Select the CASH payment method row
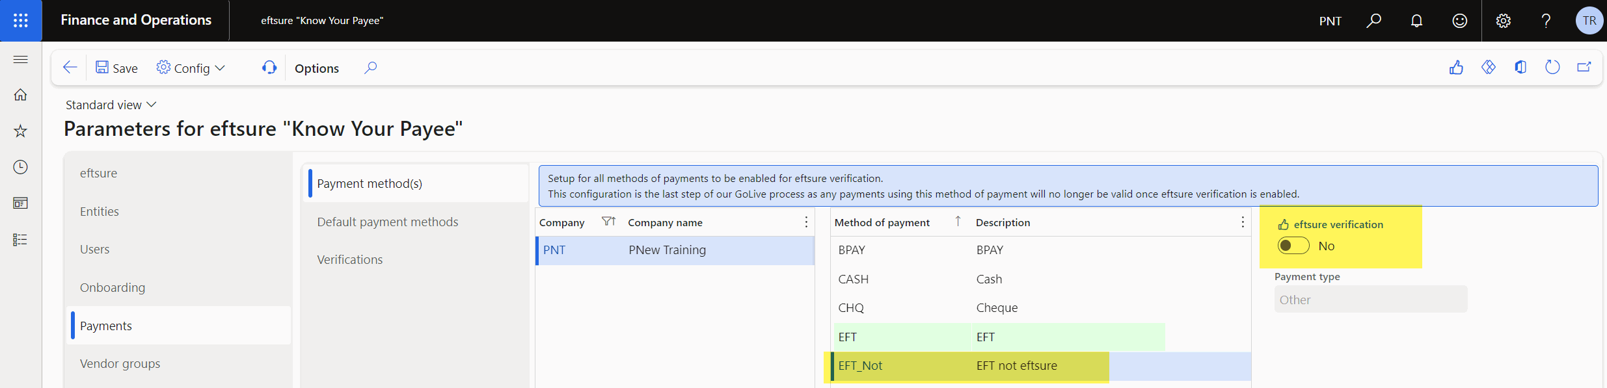The height and width of the screenshot is (388, 1607). (x=1040, y=279)
